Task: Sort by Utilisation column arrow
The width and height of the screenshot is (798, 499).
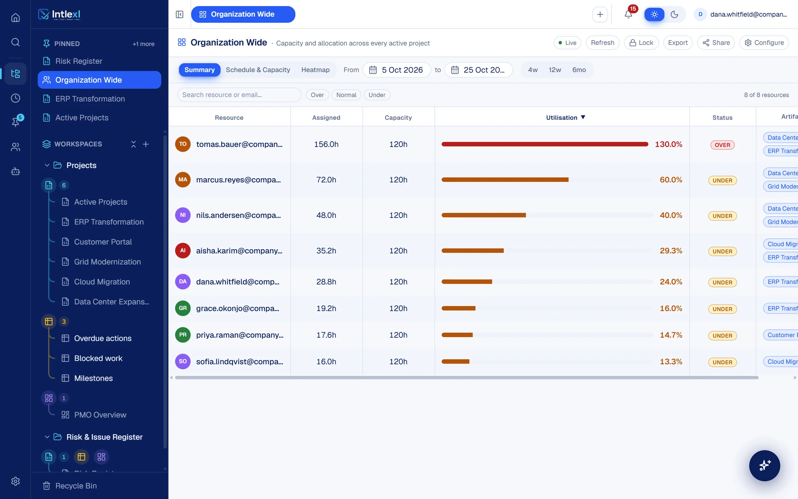Action: point(583,117)
